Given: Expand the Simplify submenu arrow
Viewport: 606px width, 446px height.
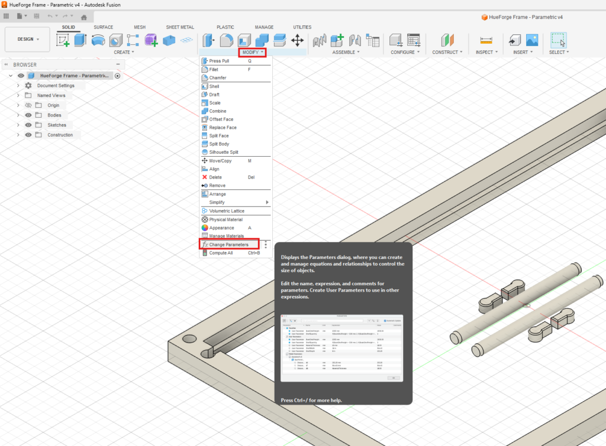Looking at the screenshot, I should click(267, 202).
